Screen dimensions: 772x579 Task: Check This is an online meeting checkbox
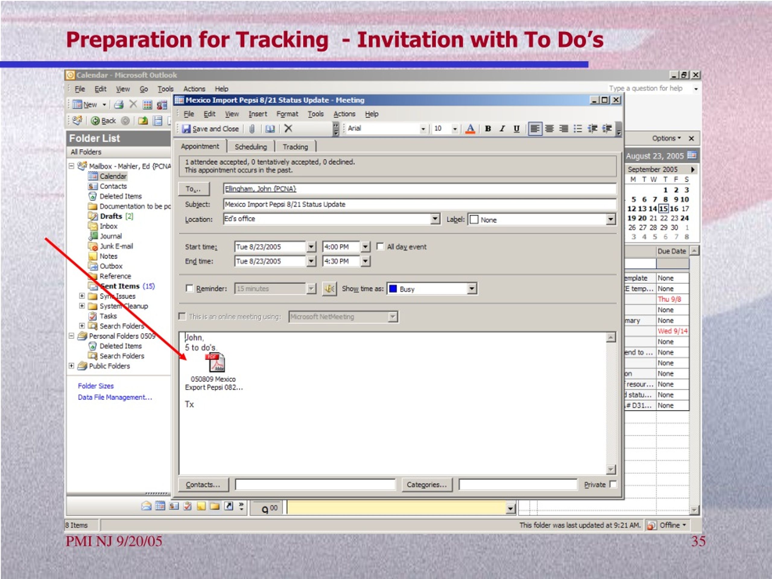click(182, 316)
